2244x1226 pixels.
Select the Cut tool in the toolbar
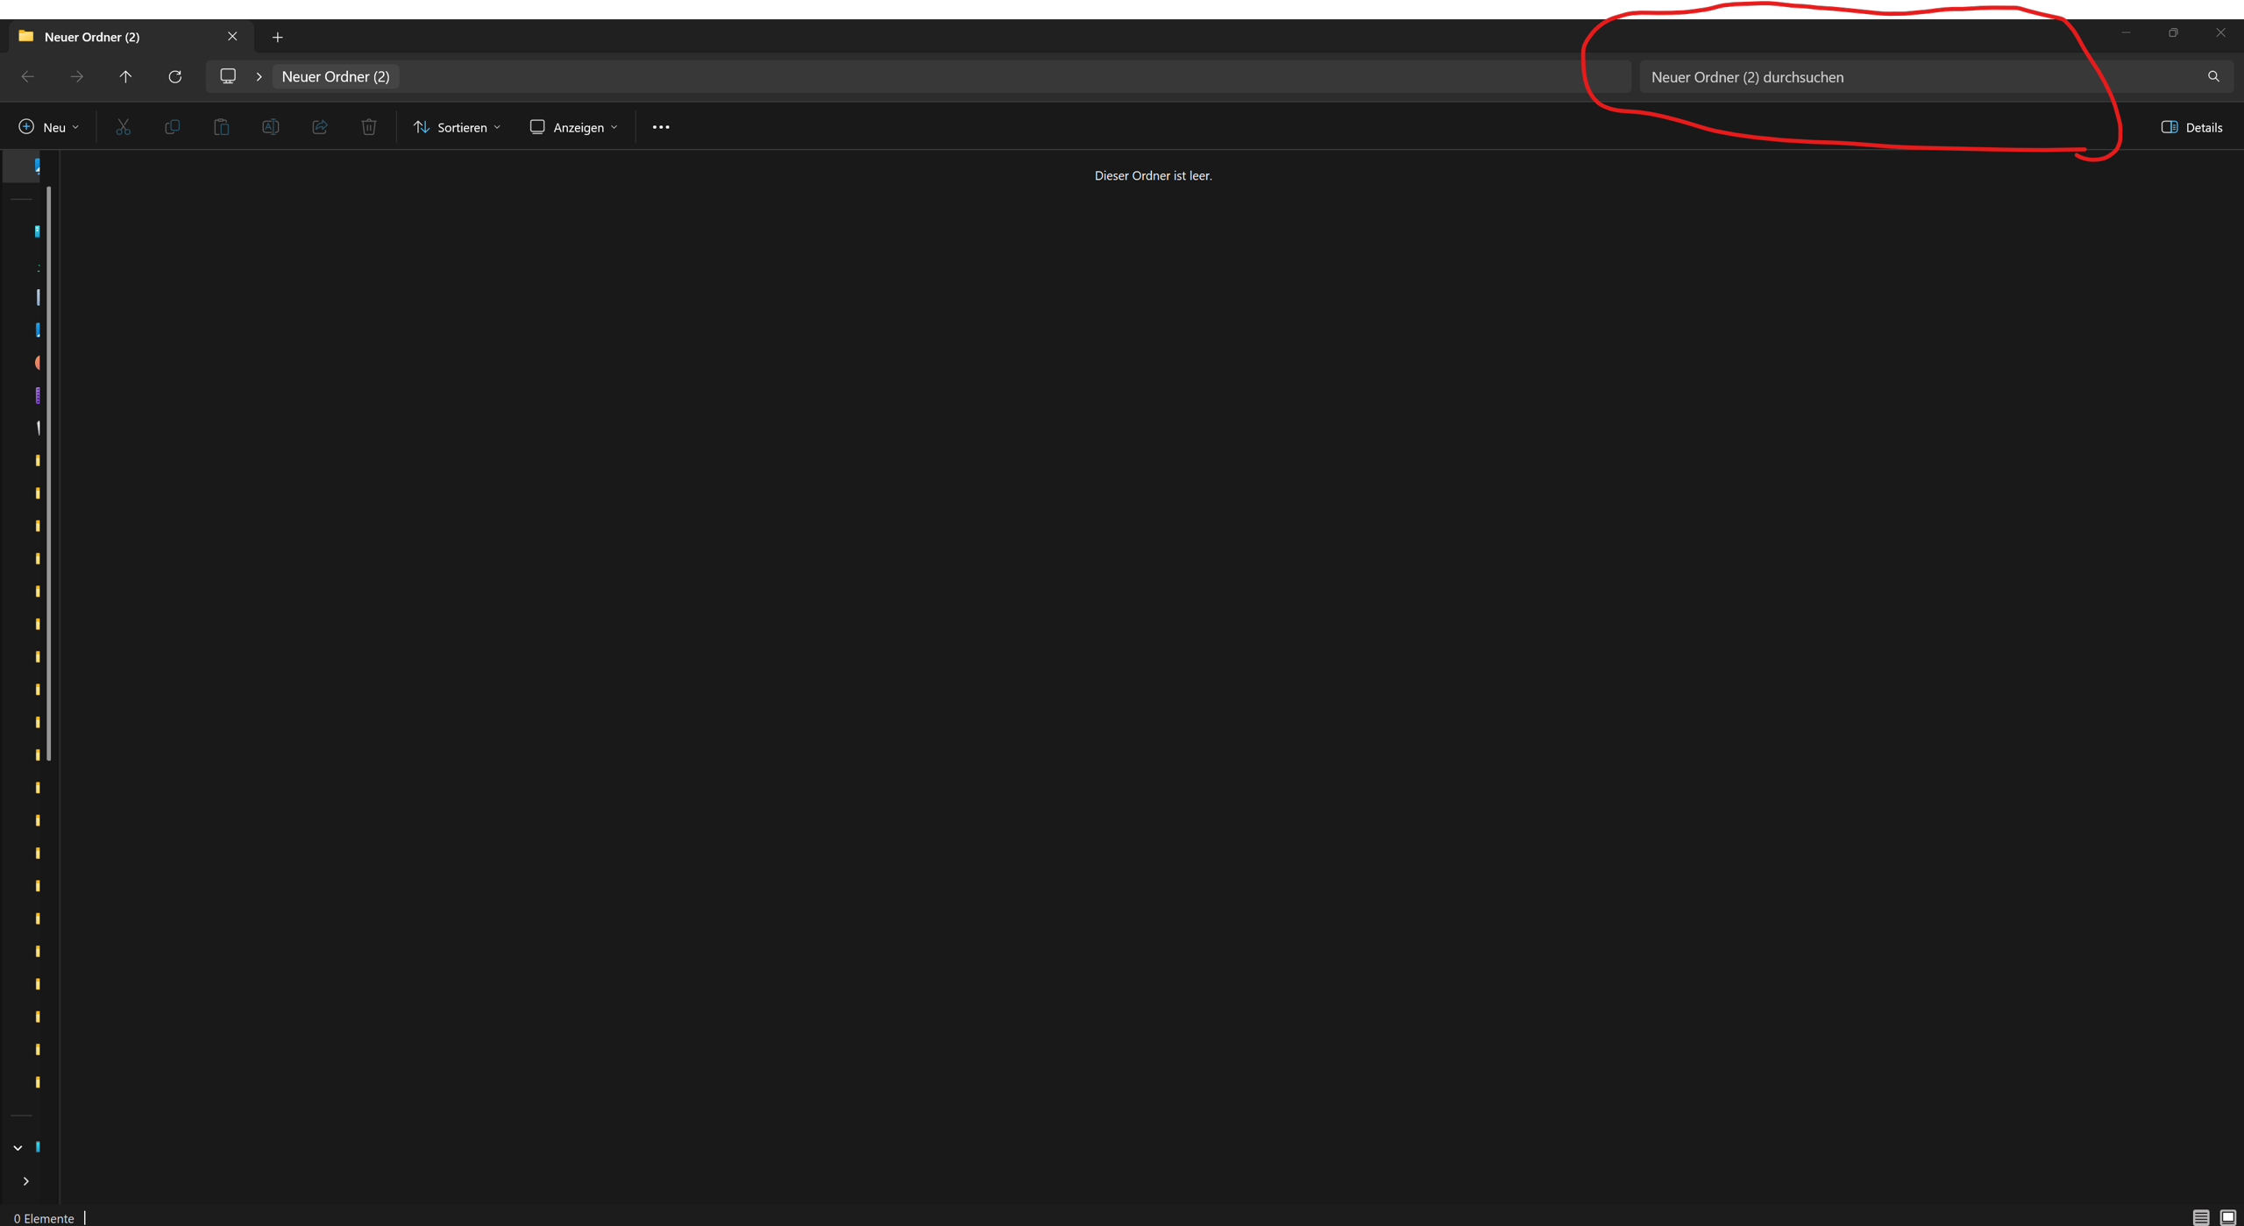[x=123, y=126]
